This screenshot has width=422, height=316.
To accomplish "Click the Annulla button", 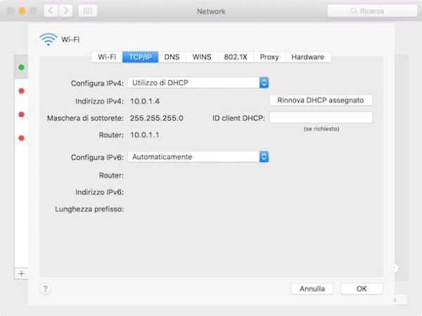I will pyautogui.click(x=312, y=289).
